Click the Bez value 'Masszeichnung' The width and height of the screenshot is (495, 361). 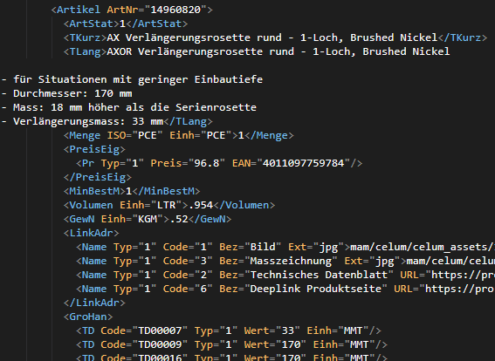[291, 261]
